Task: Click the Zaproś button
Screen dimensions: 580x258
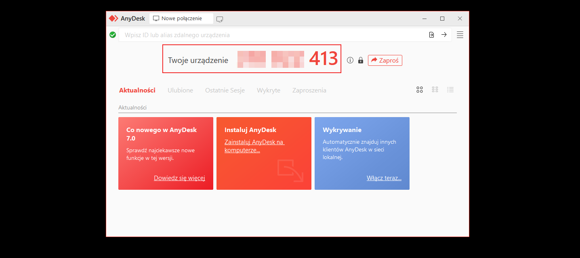Action: [385, 60]
